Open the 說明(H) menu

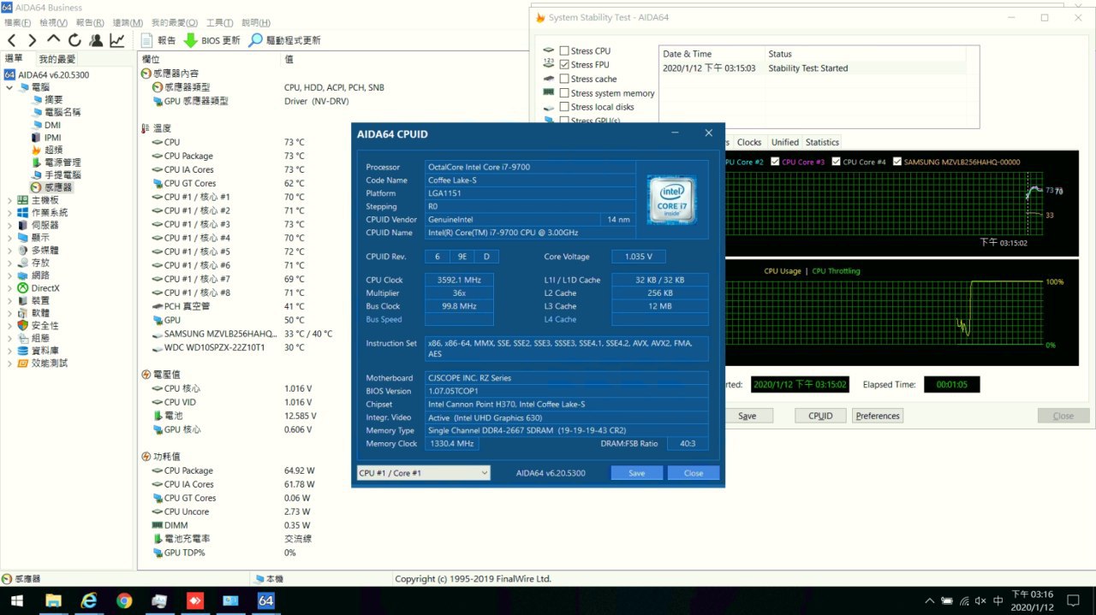[x=256, y=22]
